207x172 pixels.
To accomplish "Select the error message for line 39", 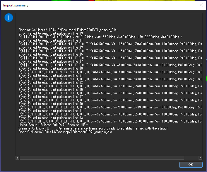I will point(51,33).
